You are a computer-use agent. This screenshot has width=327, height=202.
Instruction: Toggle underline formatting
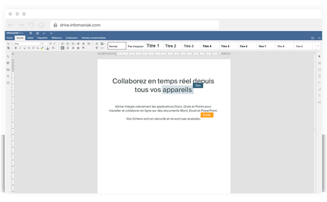click(x=24, y=48)
